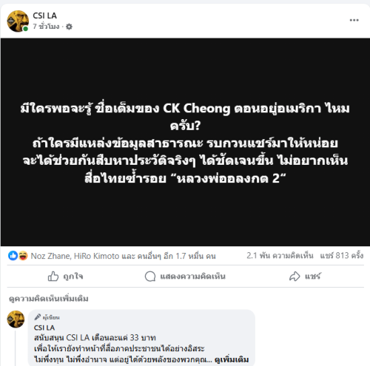370x366 pixels.
Task: Open the list of people who reacted
Action: pos(124,256)
